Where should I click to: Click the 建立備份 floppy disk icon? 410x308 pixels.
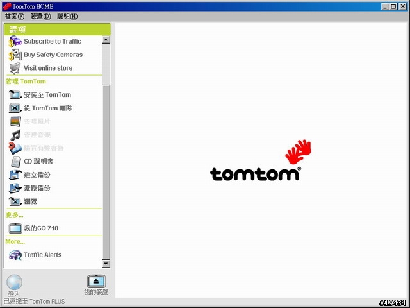[x=15, y=175]
